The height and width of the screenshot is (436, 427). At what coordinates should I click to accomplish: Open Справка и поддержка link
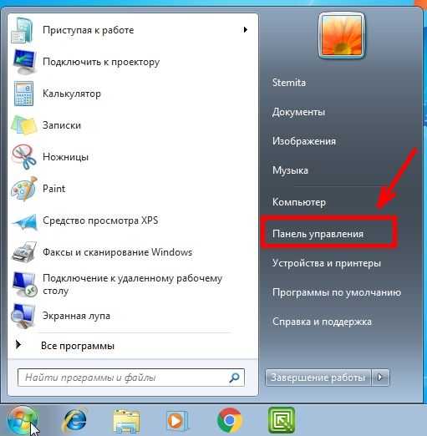tap(322, 322)
